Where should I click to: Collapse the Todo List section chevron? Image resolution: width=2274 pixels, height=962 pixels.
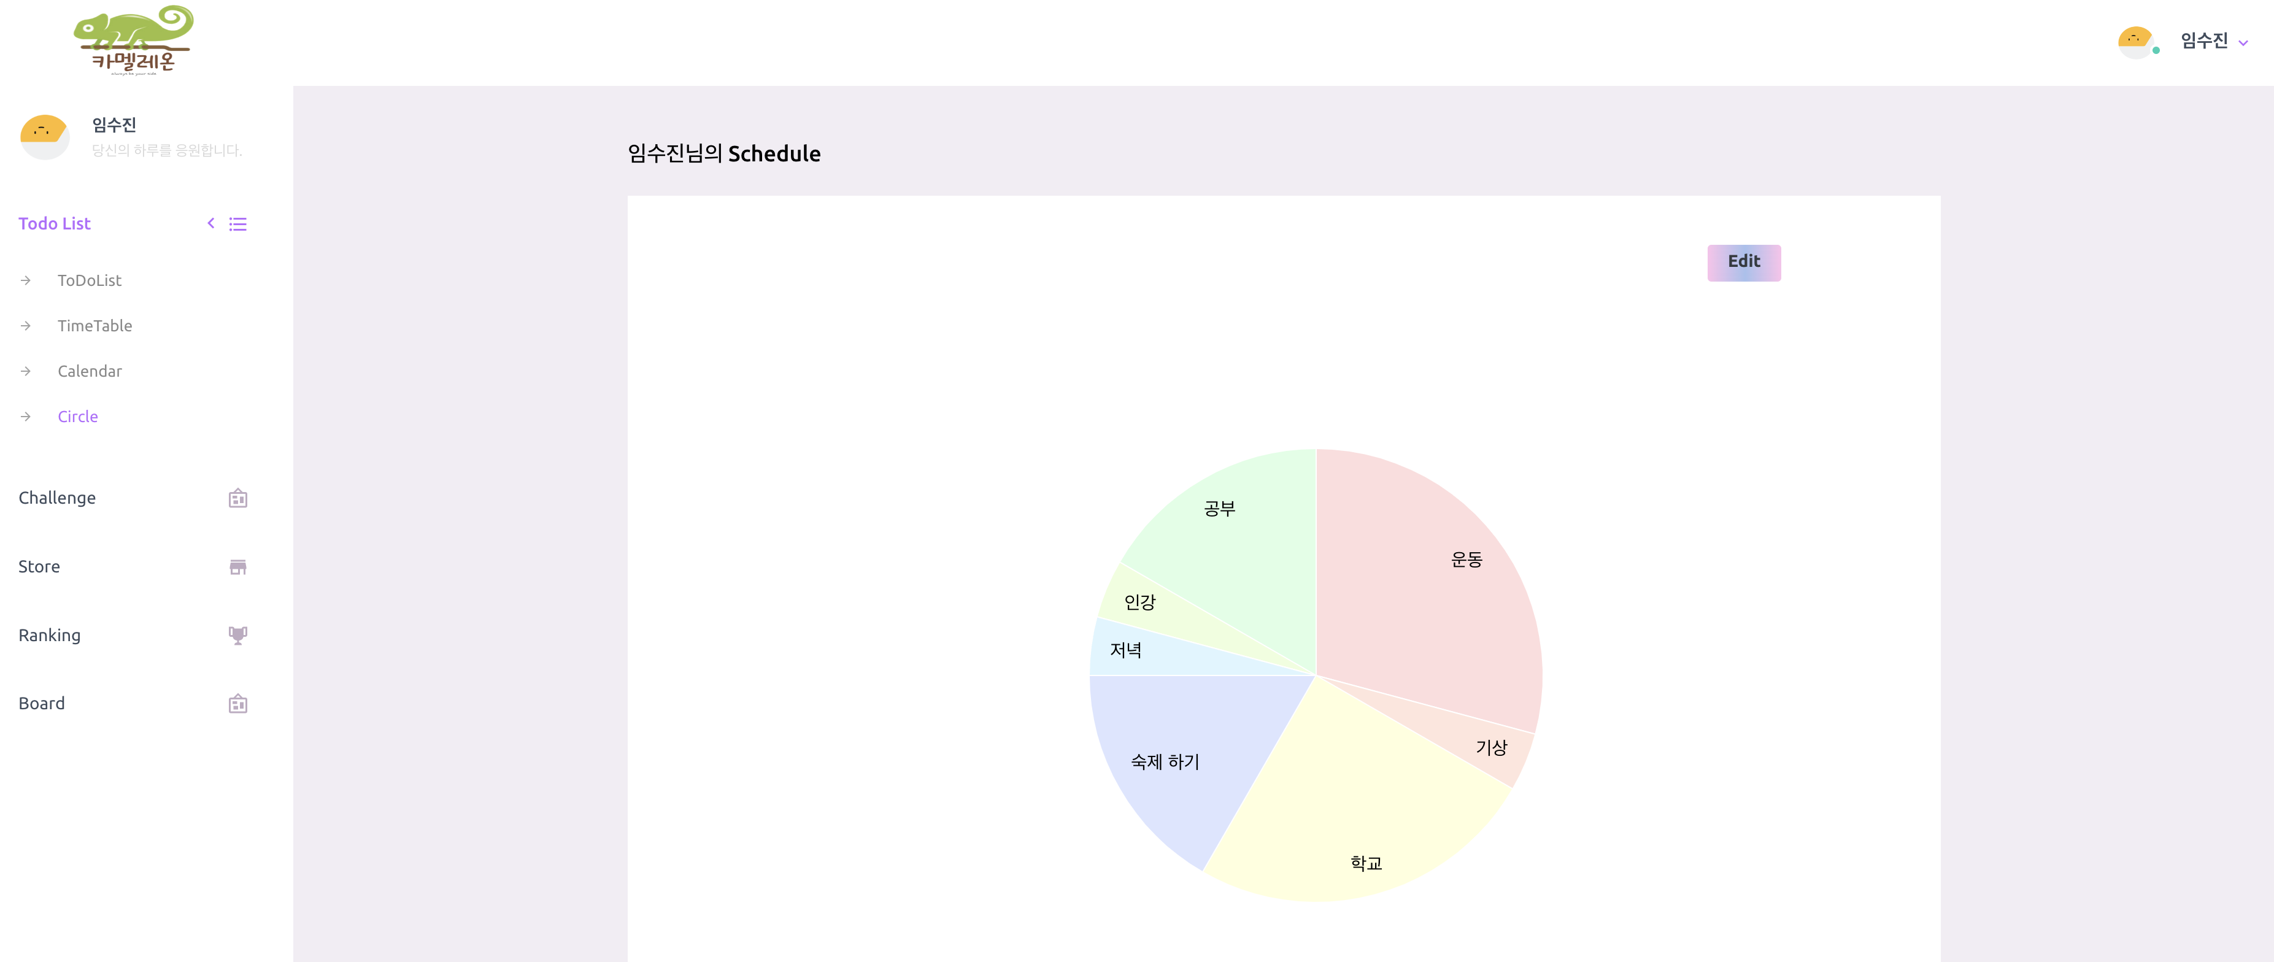[x=211, y=223]
